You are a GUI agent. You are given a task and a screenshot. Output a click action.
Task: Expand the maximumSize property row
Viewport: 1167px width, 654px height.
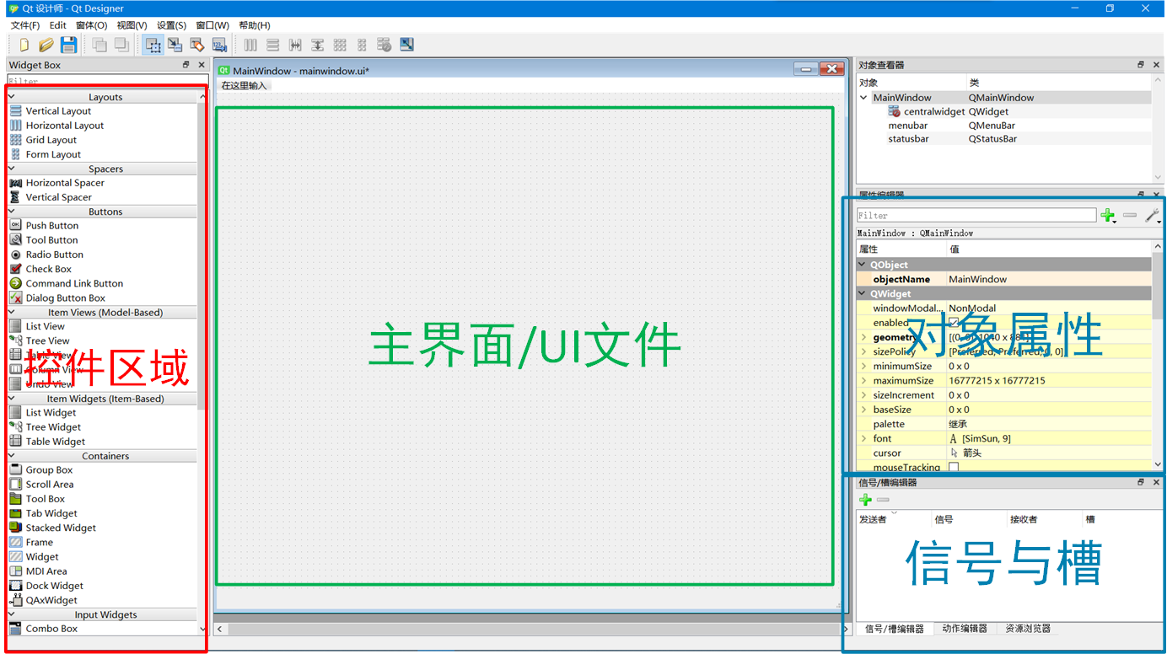click(x=863, y=380)
